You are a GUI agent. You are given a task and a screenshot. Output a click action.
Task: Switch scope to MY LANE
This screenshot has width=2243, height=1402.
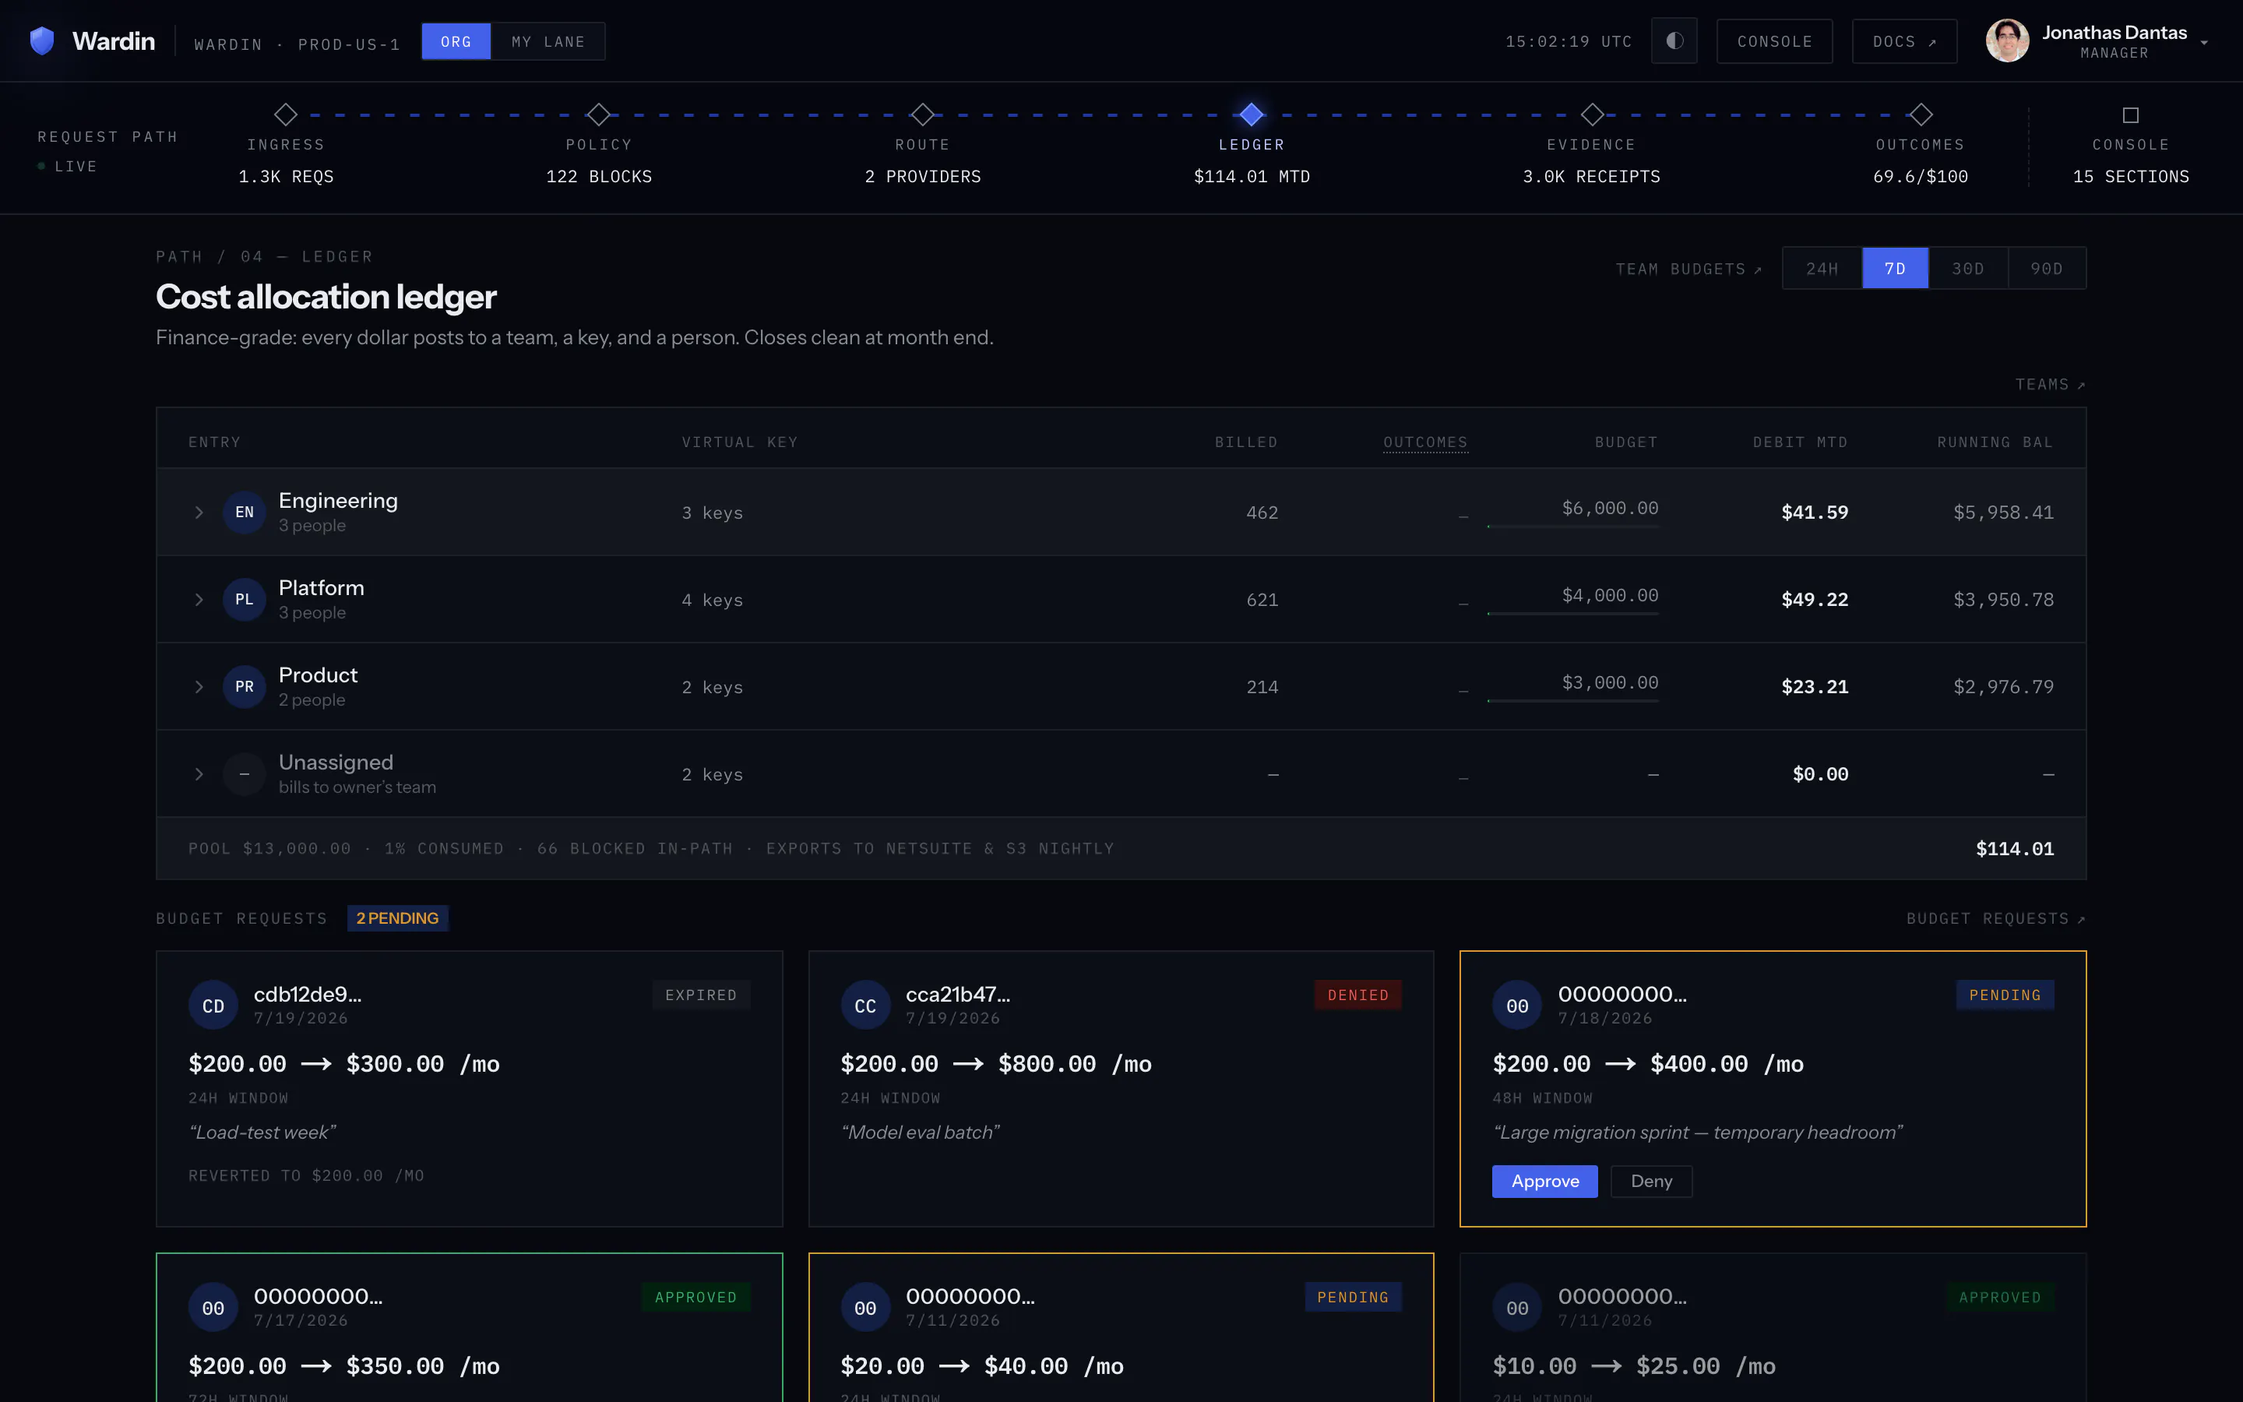point(548,42)
